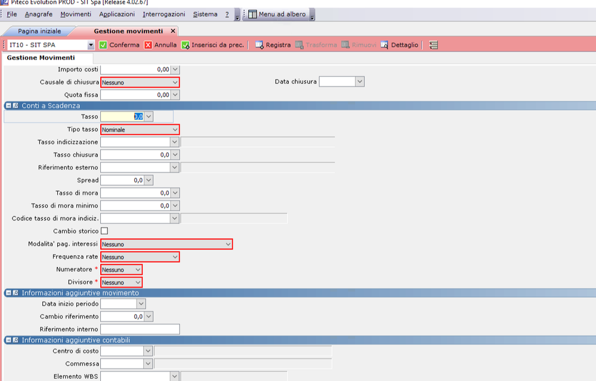
Task: Open the Elemento WBS dropdown arrow
Action: (x=174, y=376)
